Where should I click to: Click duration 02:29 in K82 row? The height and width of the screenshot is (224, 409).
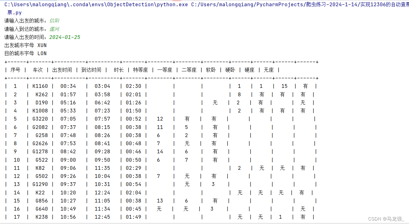[x=134, y=168]
